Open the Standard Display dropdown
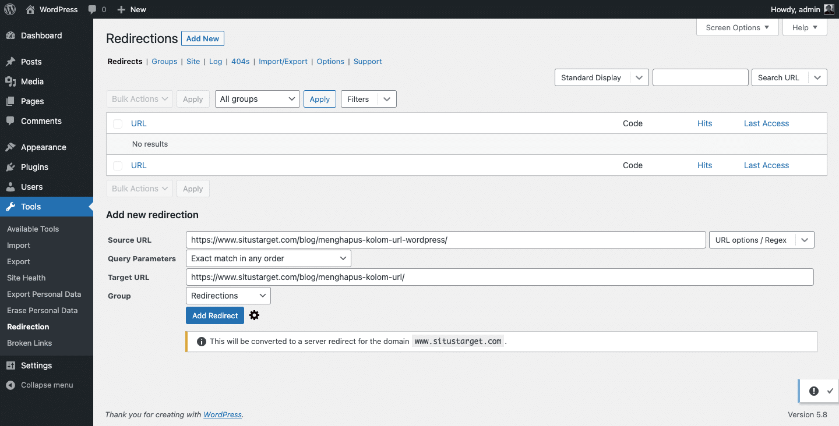Image resolution: width=839 pixels, height=426 pixels. pyautogui.click(x=602, y=77)
